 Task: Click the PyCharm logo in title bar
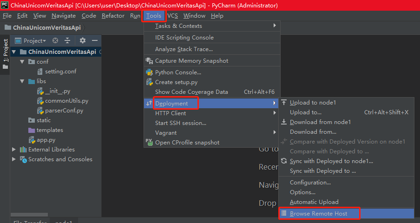[x=5, y=5]
